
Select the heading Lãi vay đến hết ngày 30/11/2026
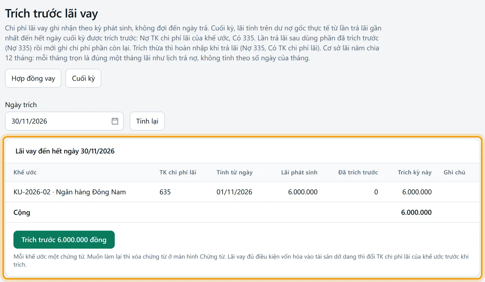pyautogui.click(x=65, y=151)
